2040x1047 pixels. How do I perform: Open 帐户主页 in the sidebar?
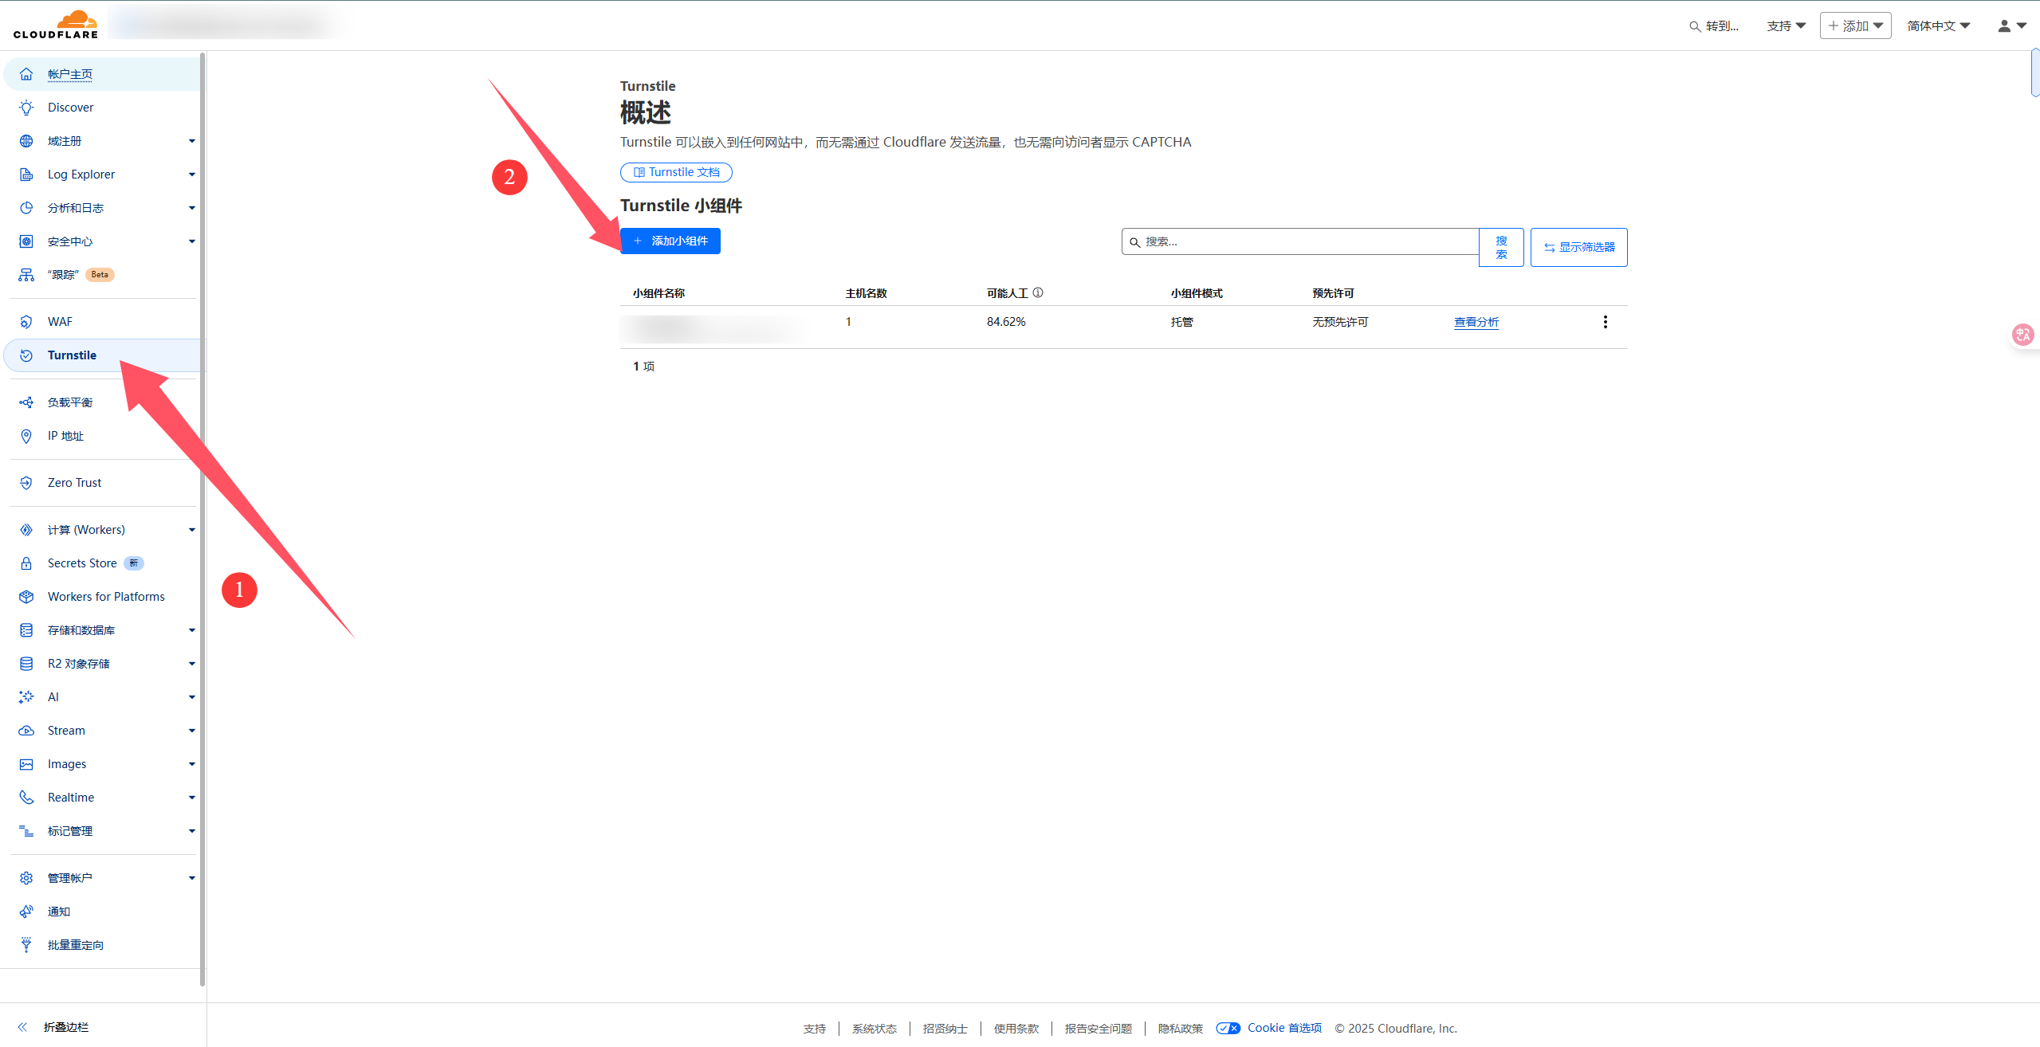pos(70,74)
